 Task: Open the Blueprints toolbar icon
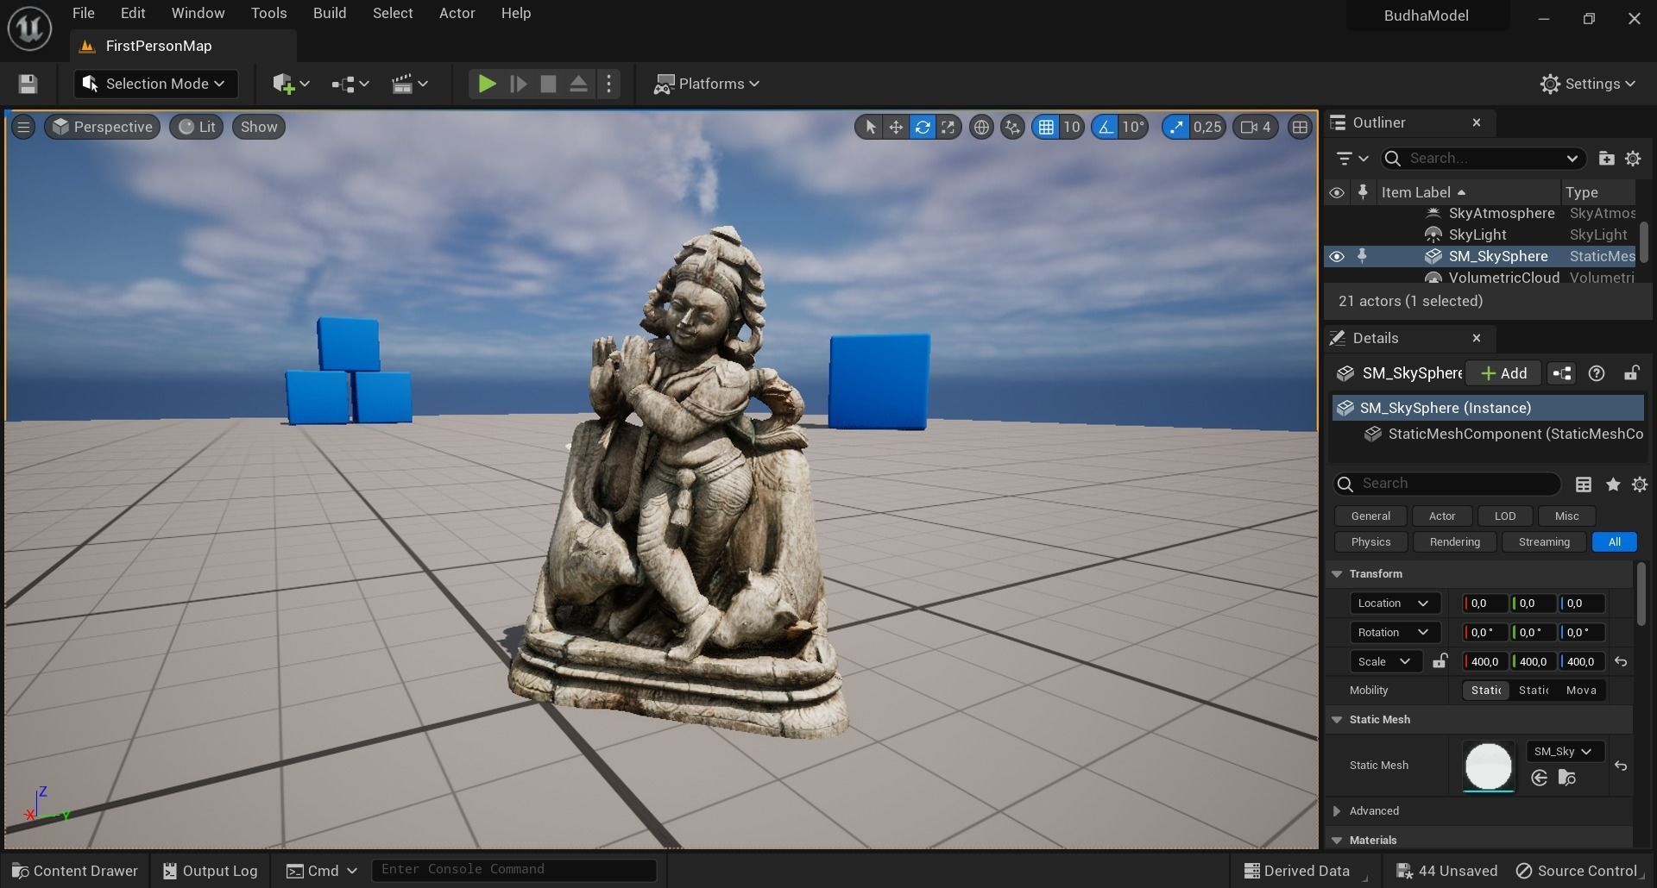click(x=350, y=84)
